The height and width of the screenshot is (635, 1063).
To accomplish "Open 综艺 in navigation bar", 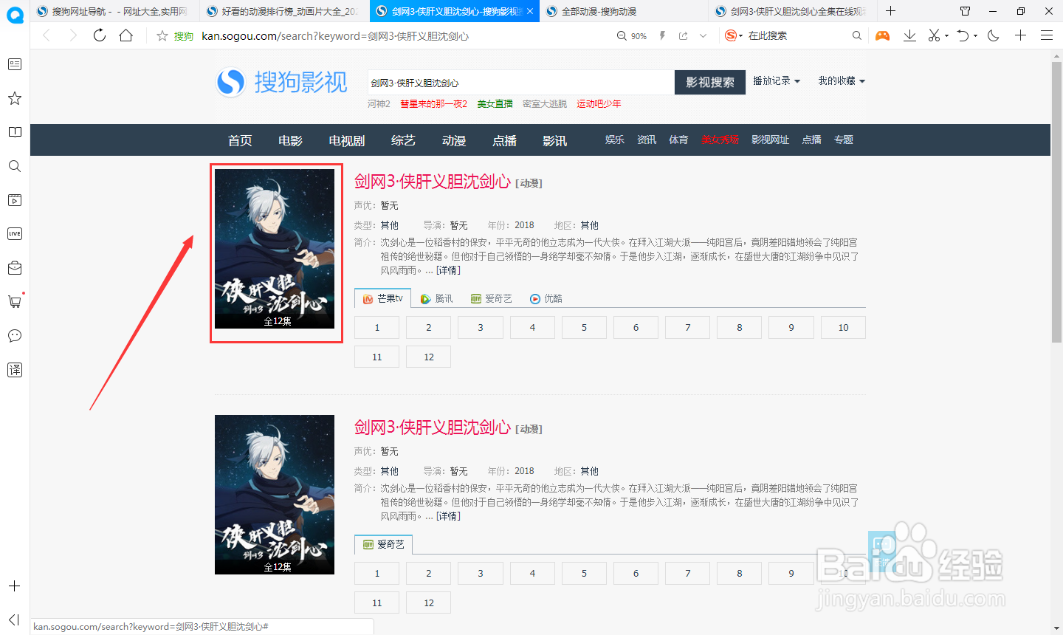I will 403,140.
